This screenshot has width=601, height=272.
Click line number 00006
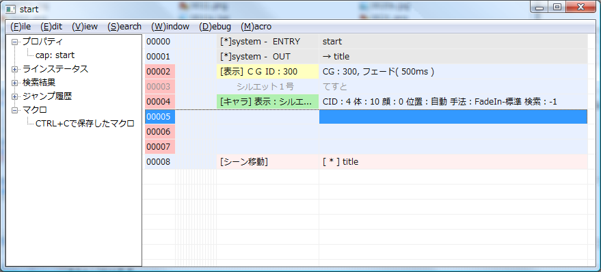click(x=160, y=131)
